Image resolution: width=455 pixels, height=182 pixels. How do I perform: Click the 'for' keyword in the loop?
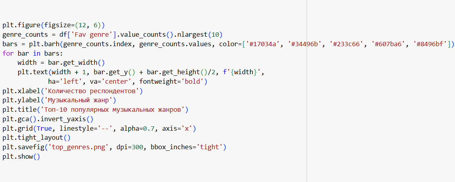tap(8, 53)
